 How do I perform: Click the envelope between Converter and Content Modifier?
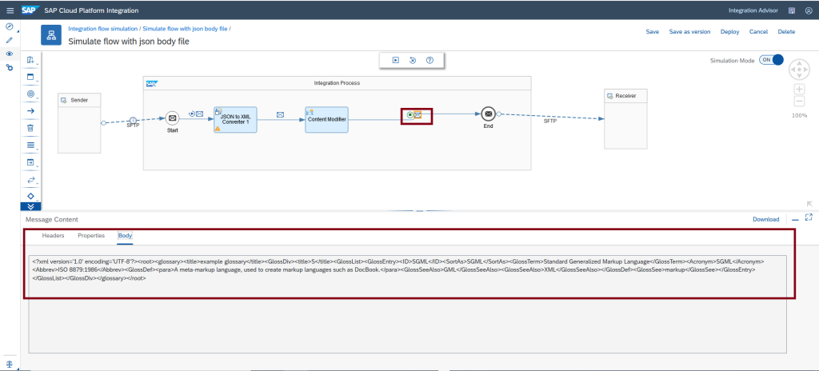280,114
